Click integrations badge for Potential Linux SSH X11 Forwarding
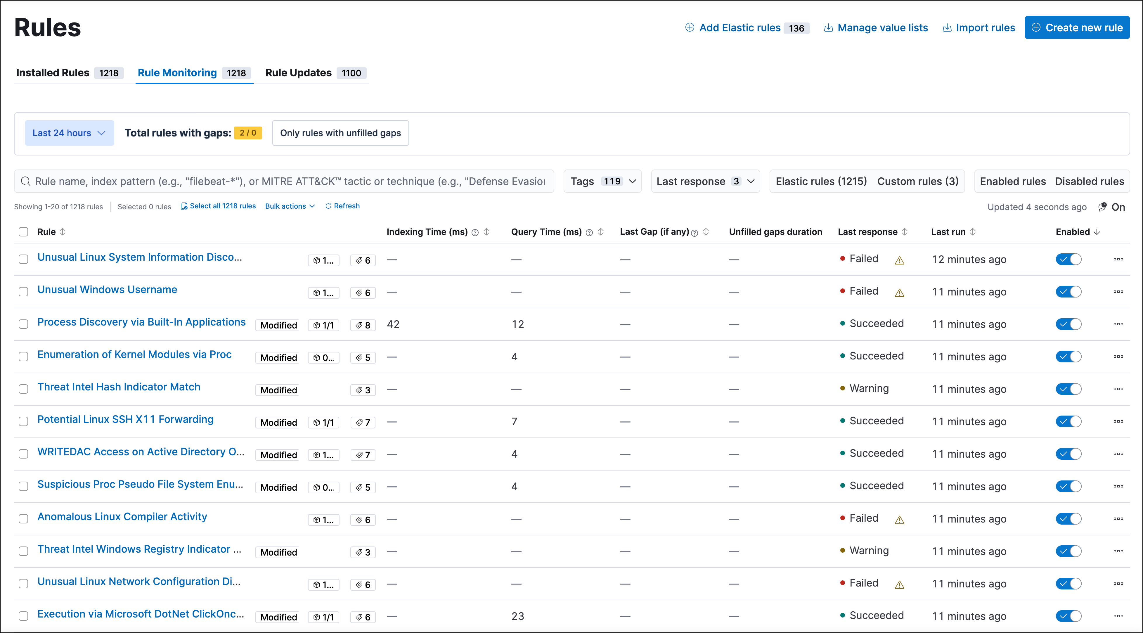 [x=323, y=423]
